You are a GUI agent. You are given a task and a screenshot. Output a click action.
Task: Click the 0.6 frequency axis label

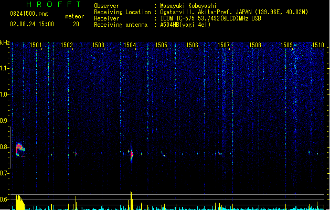(x=4, y=199)
